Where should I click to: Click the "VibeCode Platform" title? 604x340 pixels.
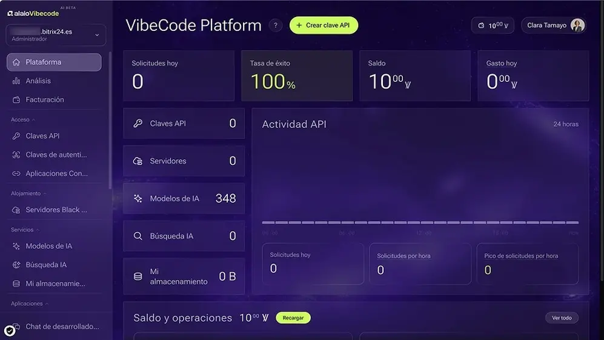[x=193, y=25]
